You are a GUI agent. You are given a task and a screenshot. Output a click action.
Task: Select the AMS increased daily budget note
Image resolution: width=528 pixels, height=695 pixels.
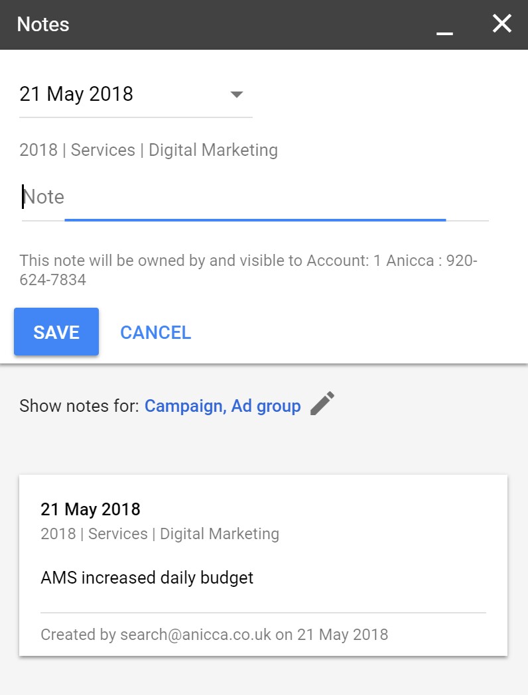[x=147, y=578]
